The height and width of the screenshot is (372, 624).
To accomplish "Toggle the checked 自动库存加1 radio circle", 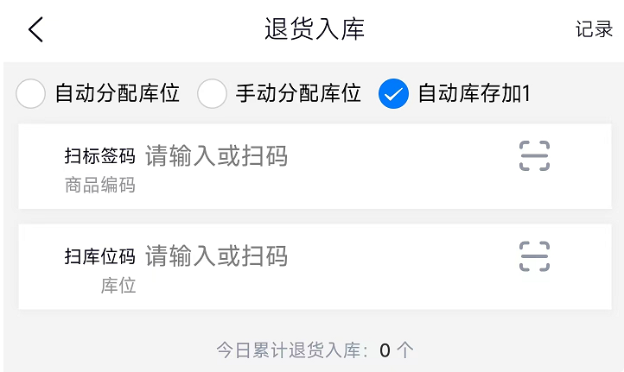I will (393, 93).
